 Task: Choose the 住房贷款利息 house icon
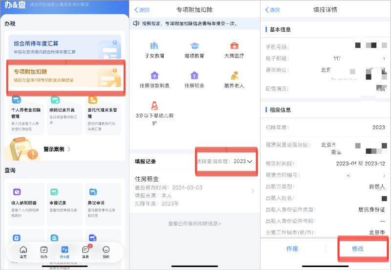[x=154, y=76]
